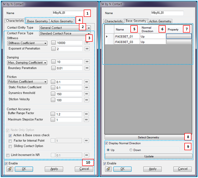Click the Normal Direction column header
Viewport: 198px width, 178px height.
[153, 29]
